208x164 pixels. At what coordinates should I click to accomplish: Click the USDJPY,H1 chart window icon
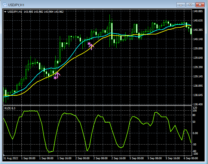tap(5, 5)
